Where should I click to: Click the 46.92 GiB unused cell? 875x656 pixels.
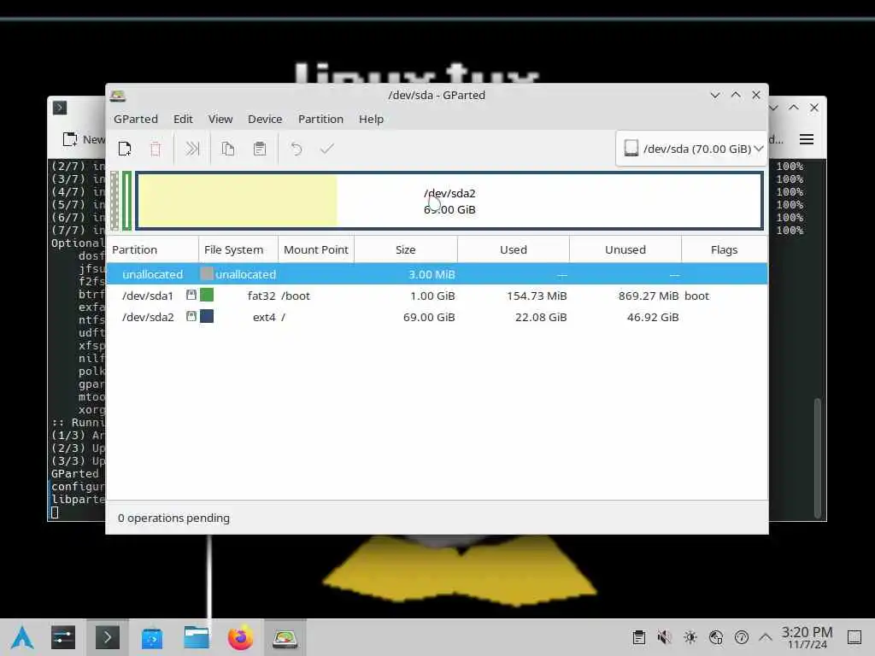653,318
